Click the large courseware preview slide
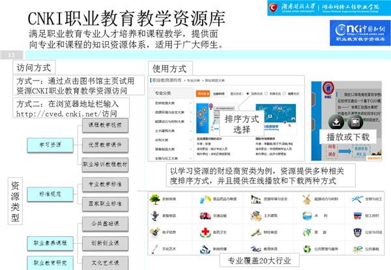This screenshot has height=270, width=391. pos(347,121)
